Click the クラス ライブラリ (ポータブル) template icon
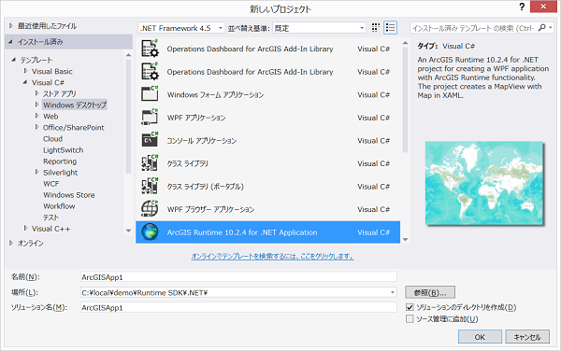The image size is (561, 351). tap(150, 186)
